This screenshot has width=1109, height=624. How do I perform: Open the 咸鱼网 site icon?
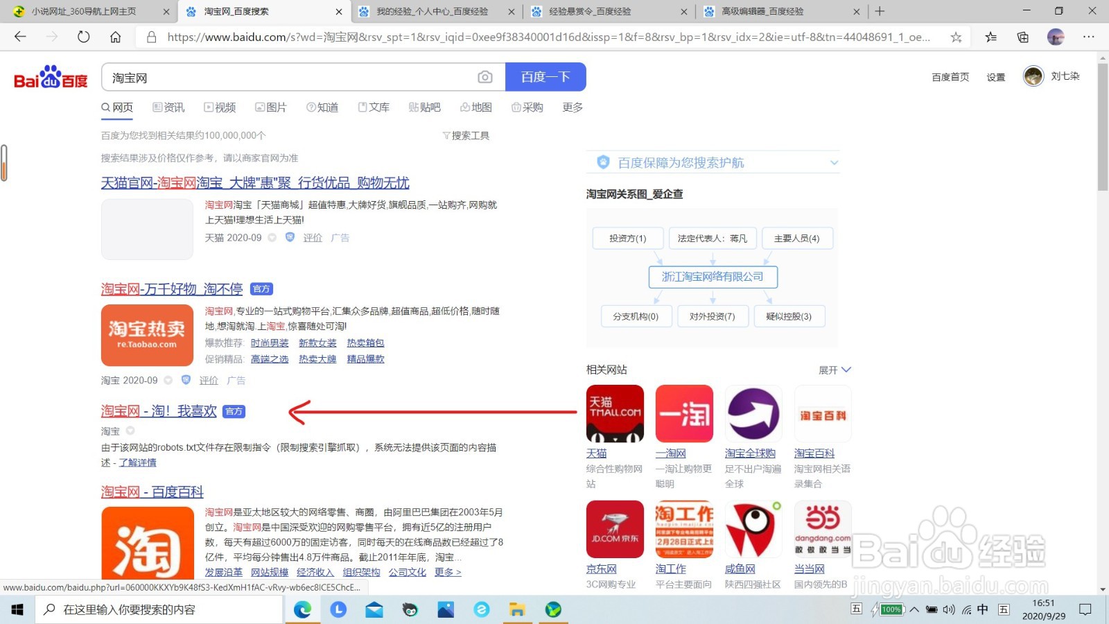pyautogui.click(x=753, y=529)
